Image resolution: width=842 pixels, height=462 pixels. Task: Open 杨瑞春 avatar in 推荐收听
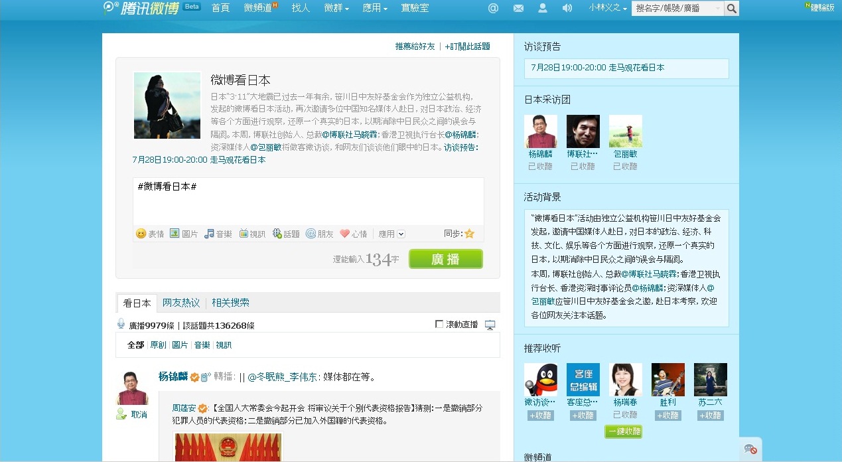[x=626, y=380]
